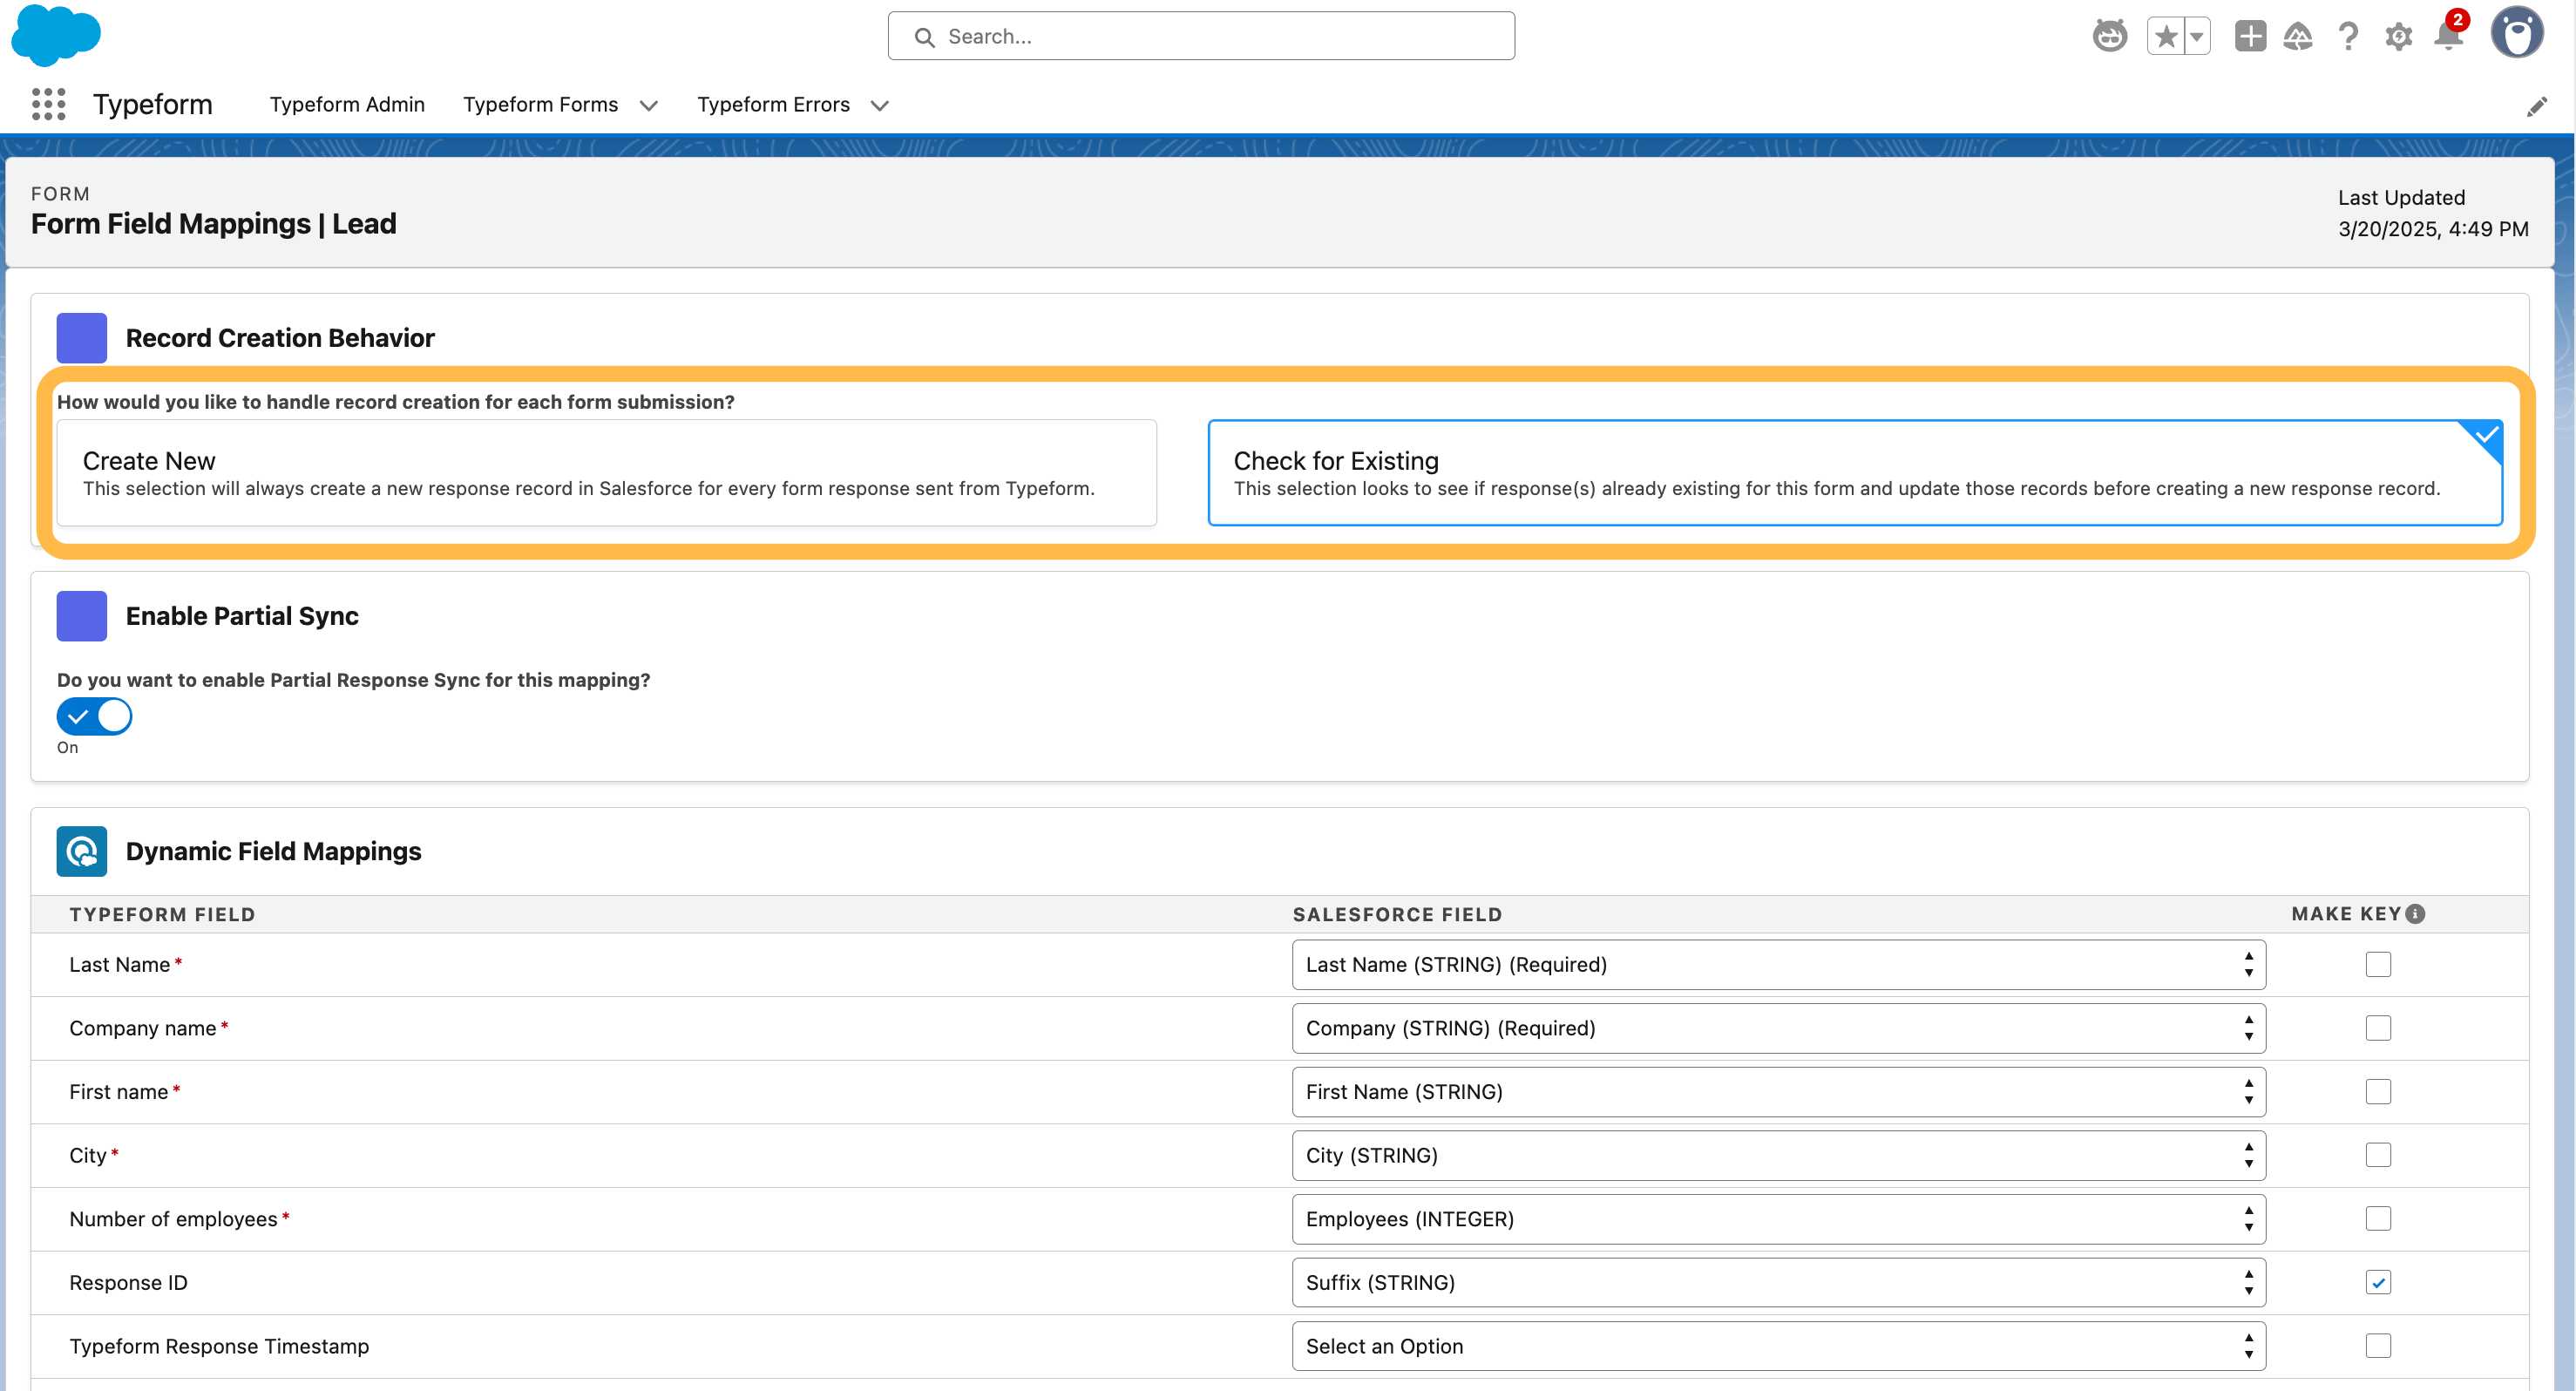The height and width of the screenshot is (1391, 2576).
Task: Click the Dynamic Field Mappings section icon
Action: [82, 851]
